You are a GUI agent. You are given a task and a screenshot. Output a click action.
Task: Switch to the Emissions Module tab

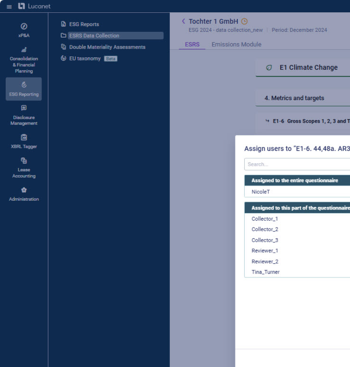point(236,45)
